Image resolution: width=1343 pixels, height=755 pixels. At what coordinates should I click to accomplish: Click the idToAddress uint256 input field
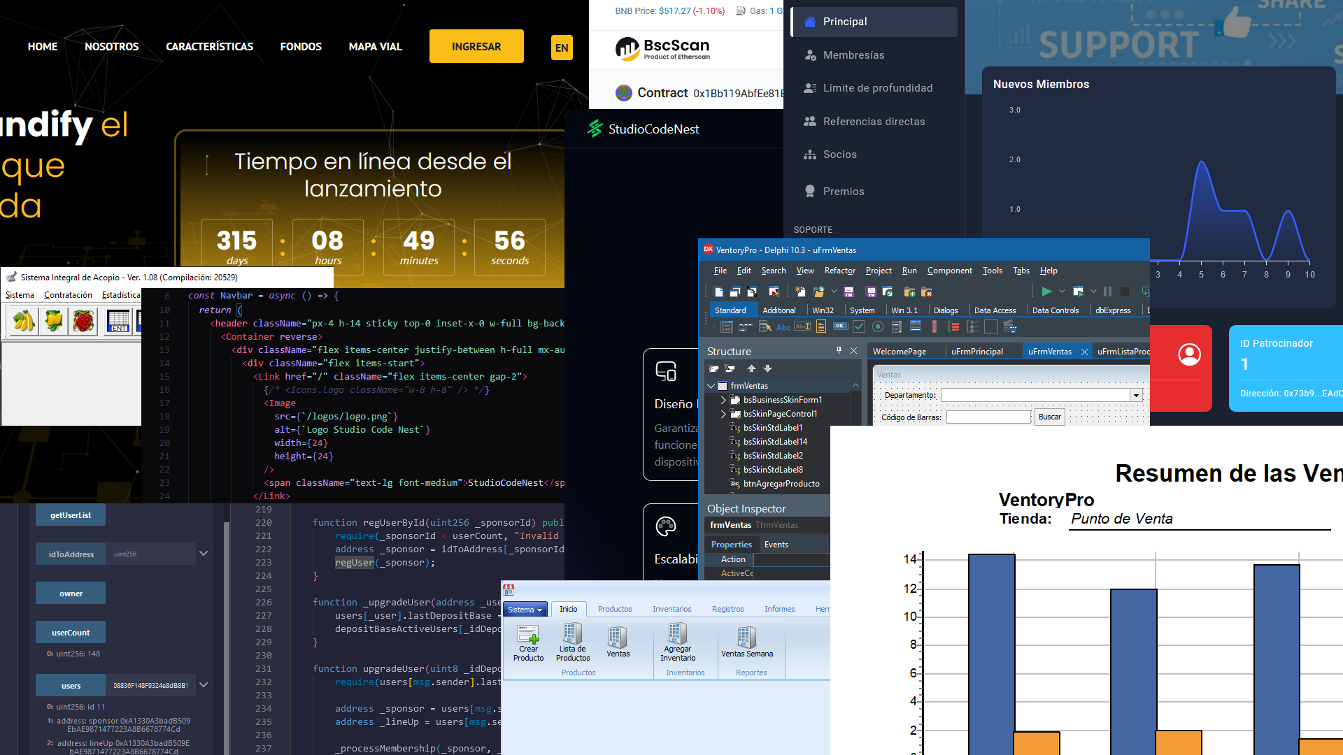[150, 554]
